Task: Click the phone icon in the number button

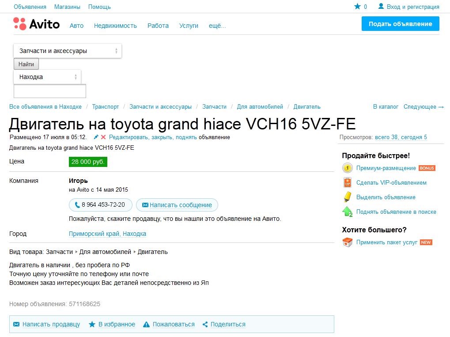Action: point(77,205)
